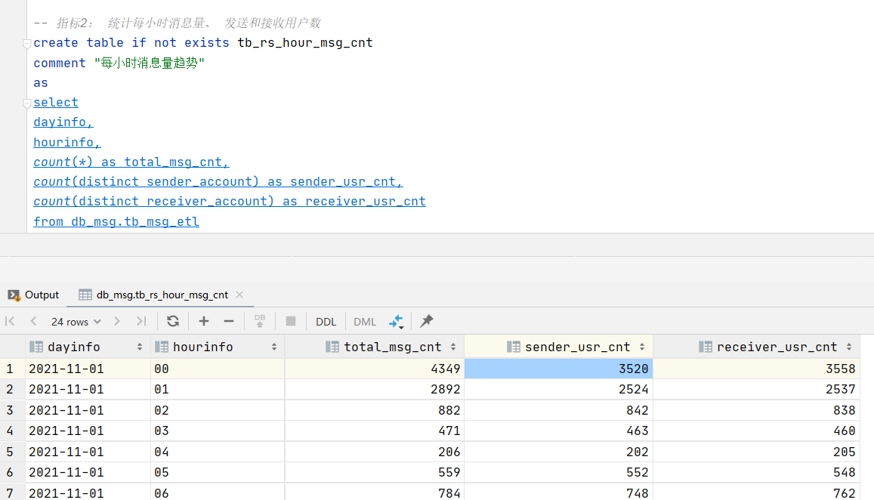Image resolution: width=874 pixels, height=500 pixels.
Task: Sort by dayinfo column arrows
Action: click(x=139, y=347)
